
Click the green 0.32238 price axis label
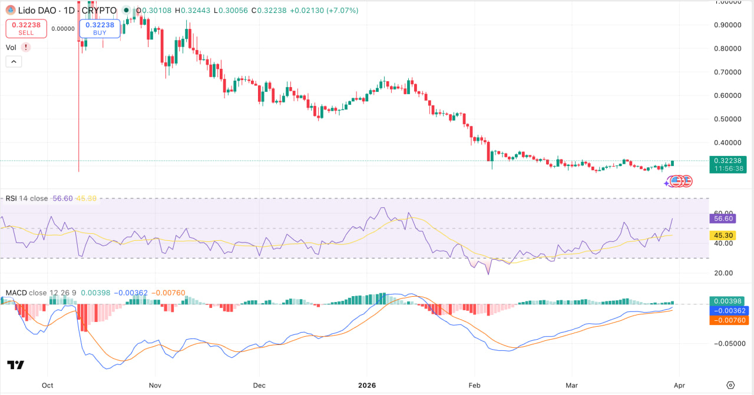coord(727,160)
